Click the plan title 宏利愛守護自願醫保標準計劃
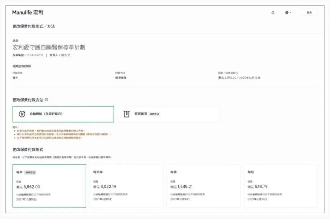Image resolution: width=330 pixels, height=219 pixels. tap(49, 47)
